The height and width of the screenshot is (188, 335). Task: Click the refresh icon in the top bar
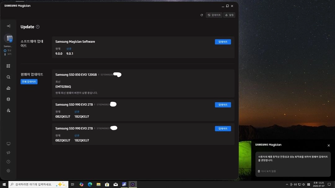(202, 15)
